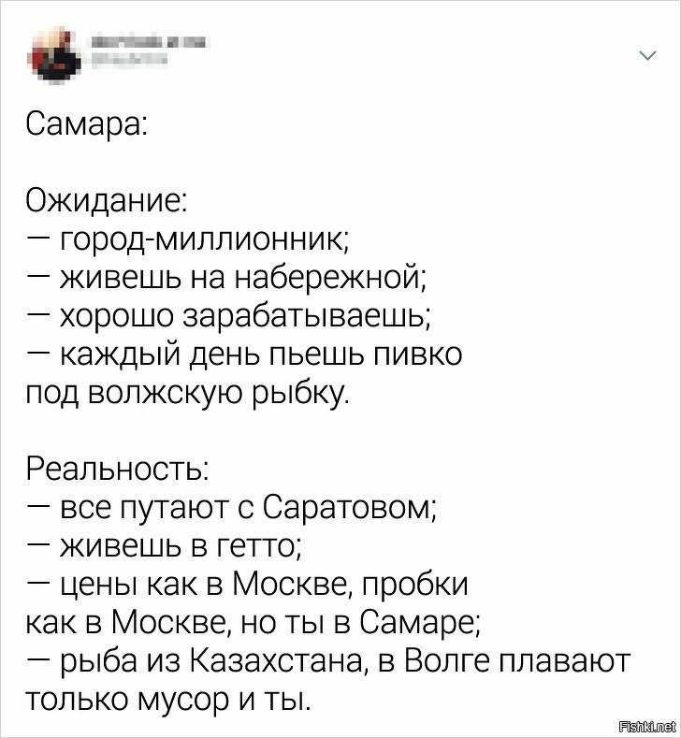Select the line "все путают с Саратовом;"
This screenshot has height=738, width=681.
pyautogui.click(x=249, y=509)
